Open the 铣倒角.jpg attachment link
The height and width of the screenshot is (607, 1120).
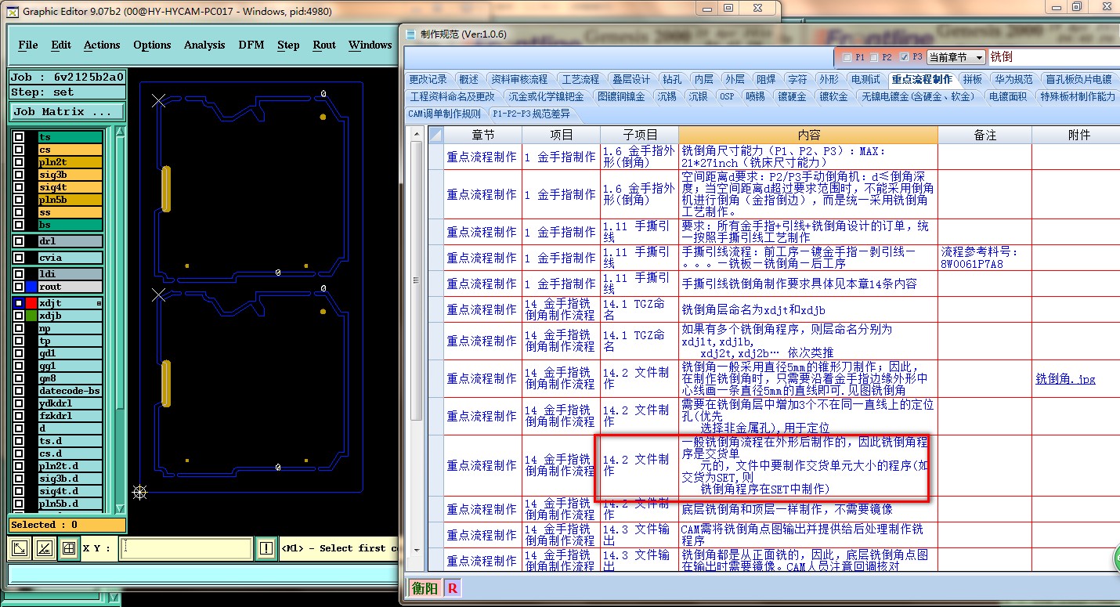1065,379
